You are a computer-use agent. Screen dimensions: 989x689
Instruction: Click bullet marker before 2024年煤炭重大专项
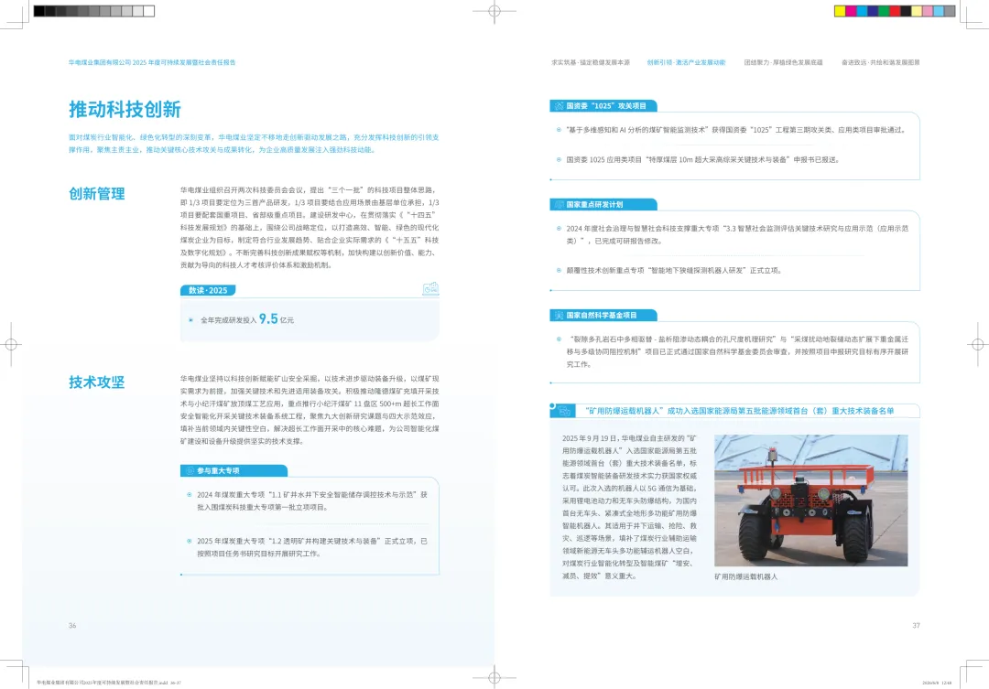pos(190,495)
